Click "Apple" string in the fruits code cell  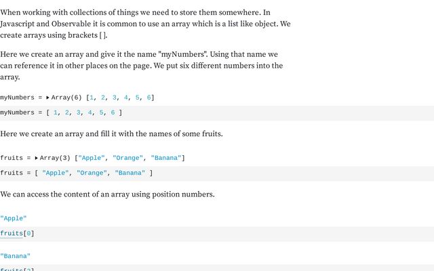click(56, 173)
